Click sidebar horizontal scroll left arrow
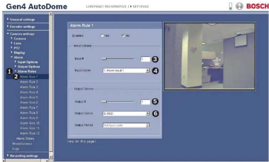The height and width of the screenshot is (162, 269). (4, 161)
